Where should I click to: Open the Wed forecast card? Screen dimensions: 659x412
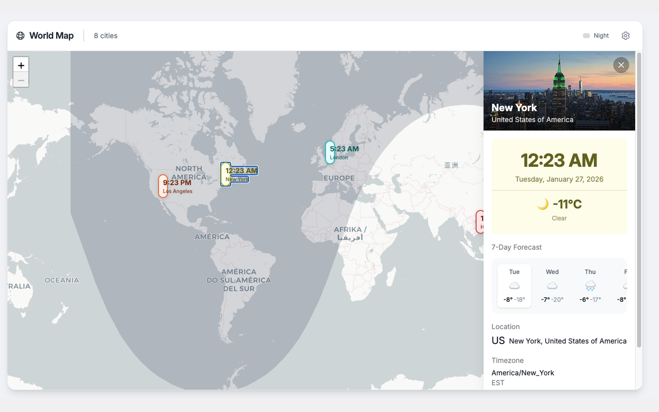[552, 286]
